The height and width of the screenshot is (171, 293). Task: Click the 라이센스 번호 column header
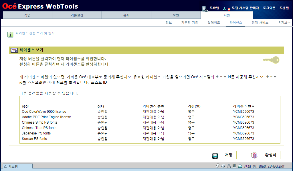tap(244, 106)
